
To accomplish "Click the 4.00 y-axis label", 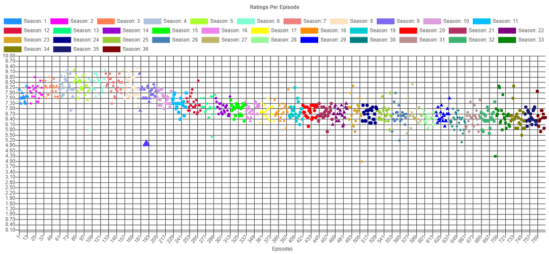I will (11, 161).
